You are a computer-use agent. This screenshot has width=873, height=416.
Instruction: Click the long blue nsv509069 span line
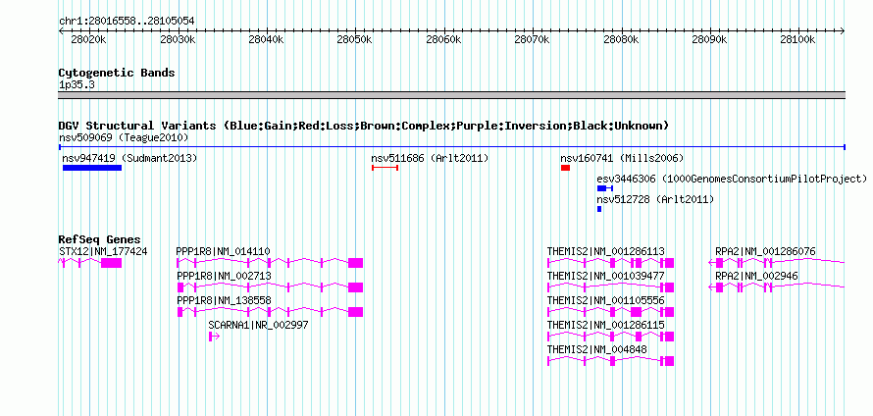click(452, 147)
